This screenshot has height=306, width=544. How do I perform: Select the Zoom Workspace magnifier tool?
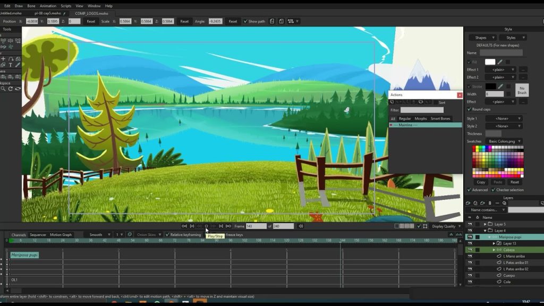coord(3,89)
